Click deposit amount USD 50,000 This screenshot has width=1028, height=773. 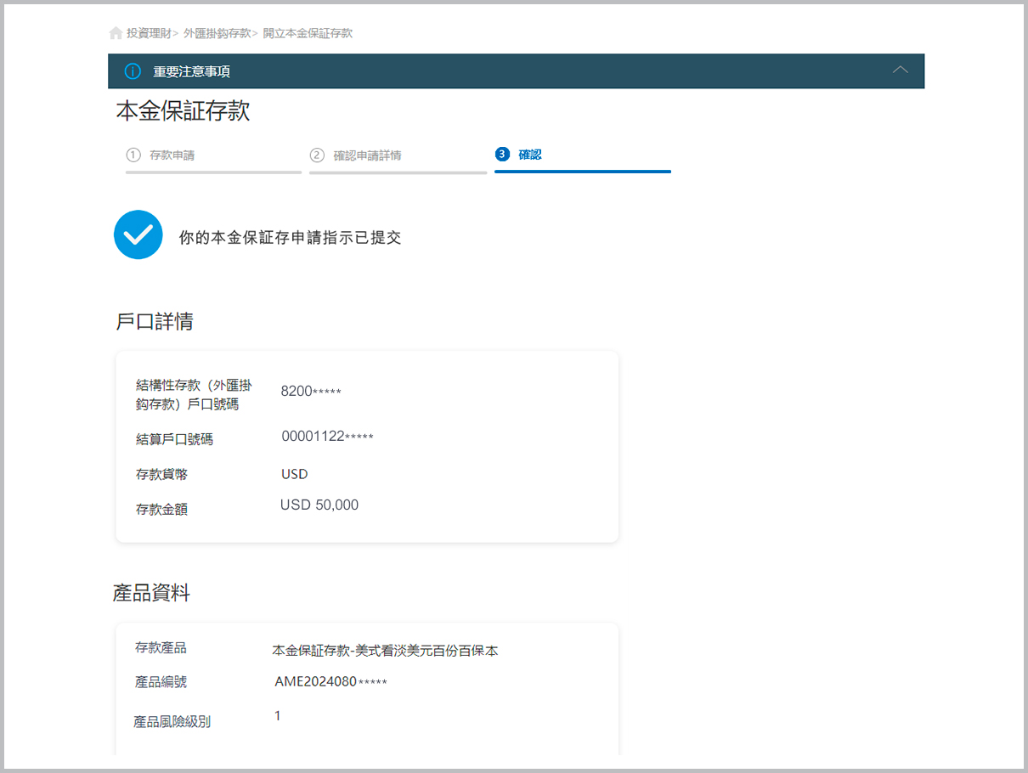[x=319, y=505]
